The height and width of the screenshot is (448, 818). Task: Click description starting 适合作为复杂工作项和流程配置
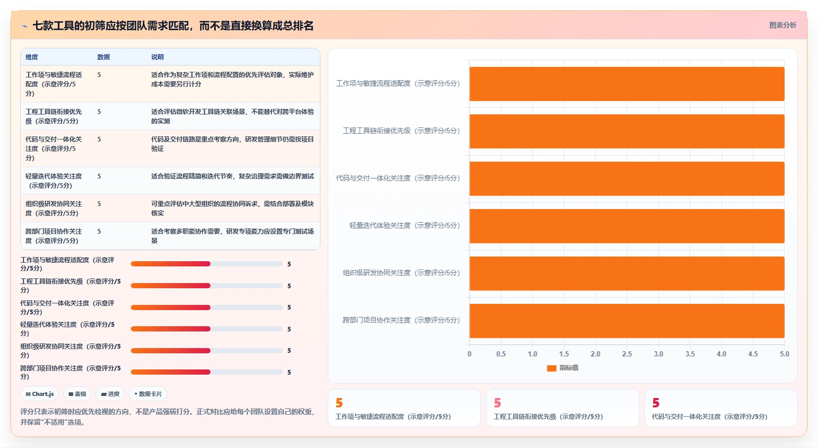232,80
